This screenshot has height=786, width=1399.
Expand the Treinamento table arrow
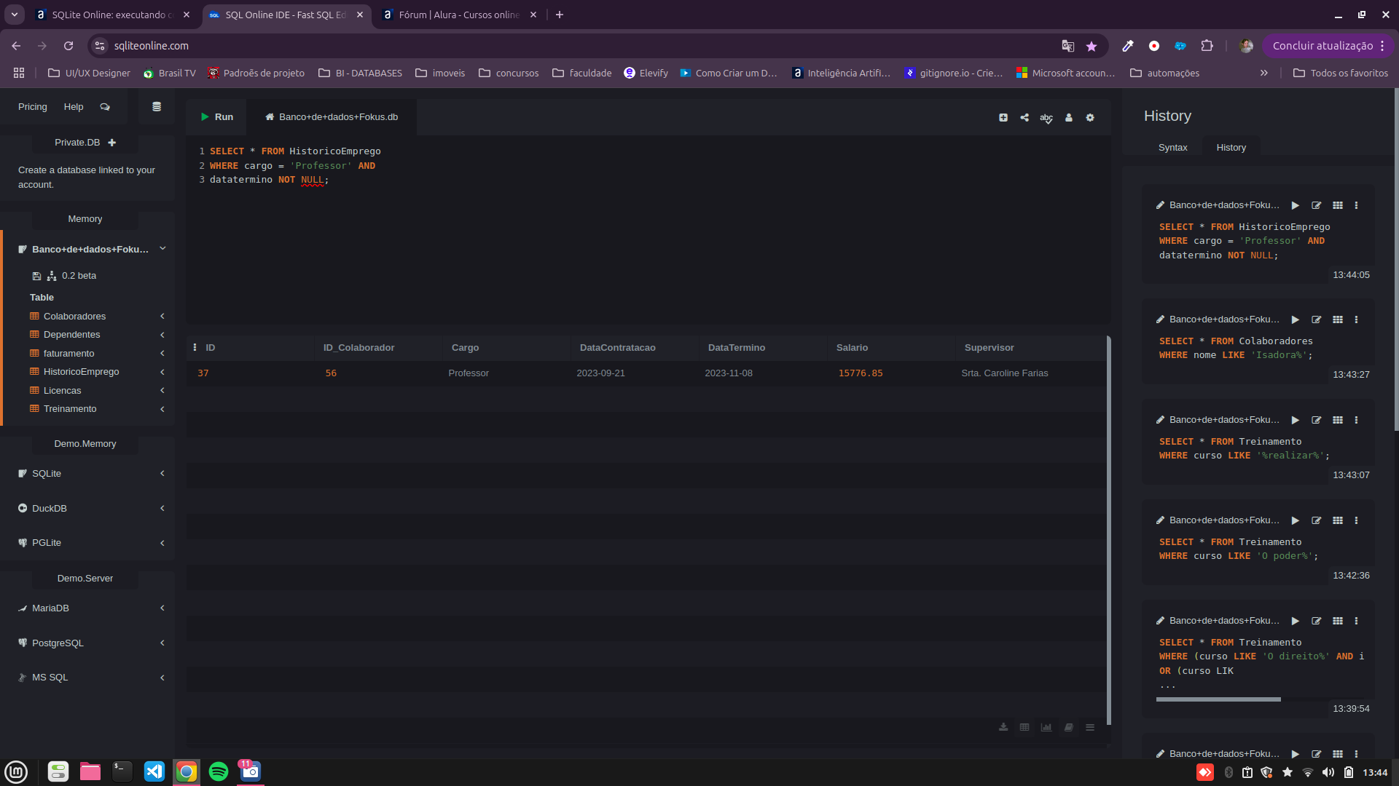(x=162, y=409)
